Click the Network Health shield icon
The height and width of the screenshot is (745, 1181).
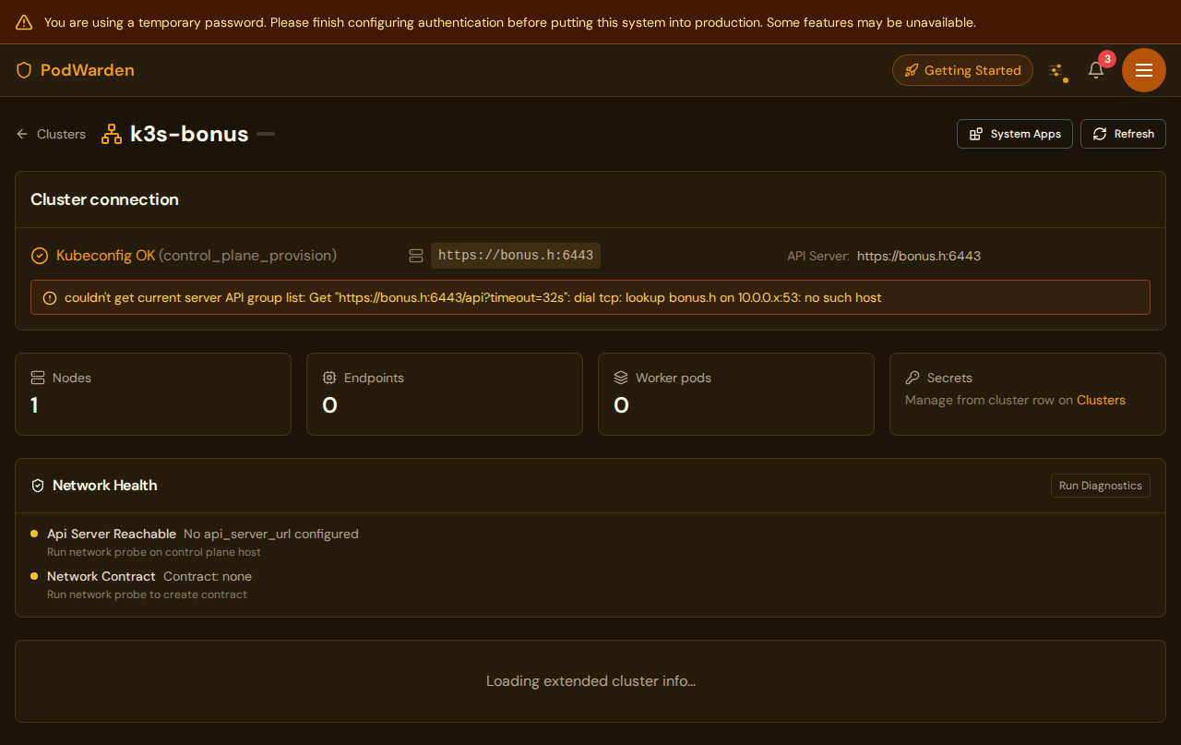pyautogui.click(x=38, y=485)
